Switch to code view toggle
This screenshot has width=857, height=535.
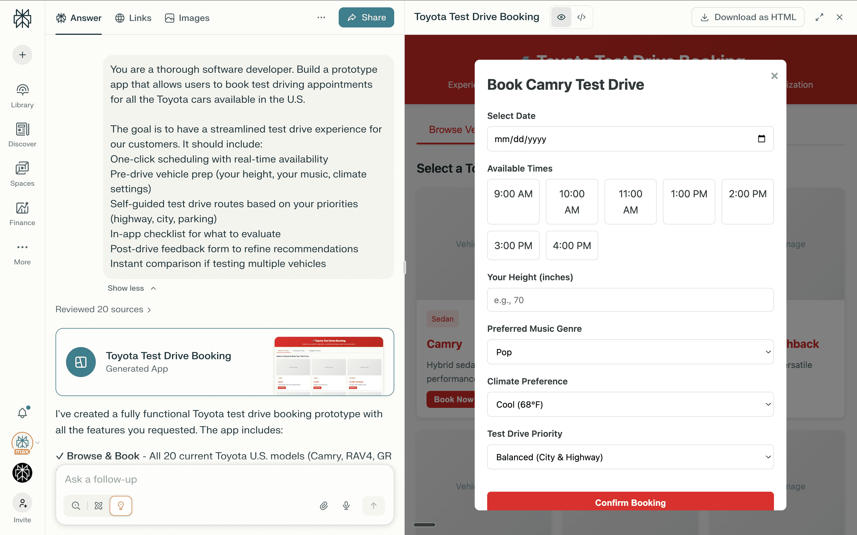point(581,17)
